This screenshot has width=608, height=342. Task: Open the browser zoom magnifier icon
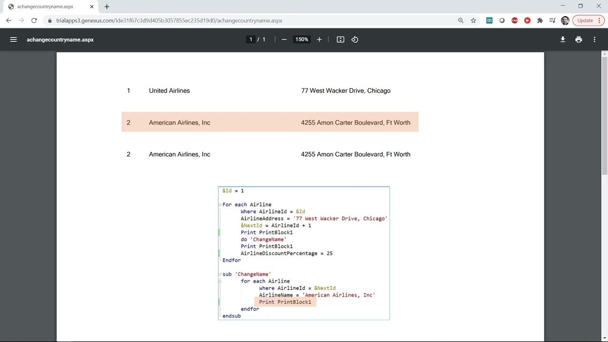(461, 20)
